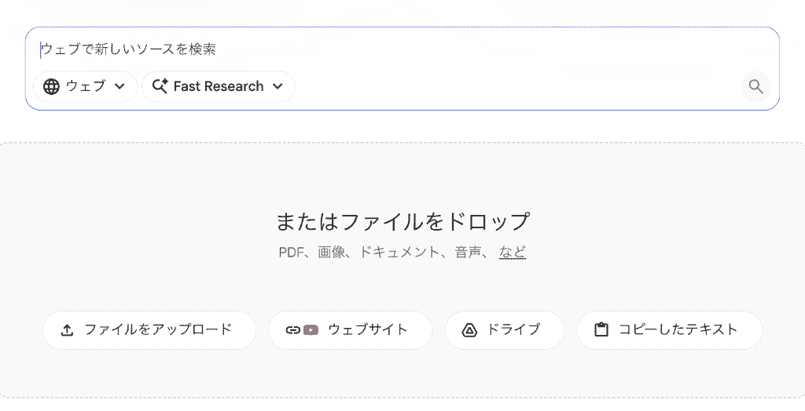Image resolution: width=805 pixels, height=411 pixels.
Task: Open the など supported file types link
Action: [513, 252]
